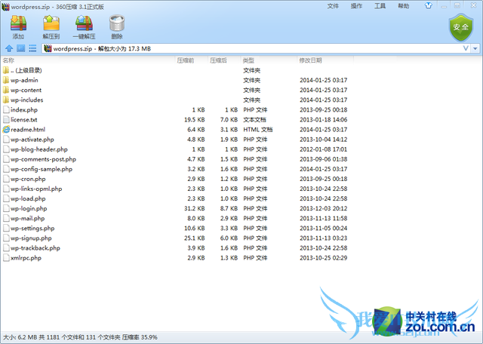The width and height of the screenshot is (483, 344).
Task: Expand the address bar V chevron
Action: [466, 48]
